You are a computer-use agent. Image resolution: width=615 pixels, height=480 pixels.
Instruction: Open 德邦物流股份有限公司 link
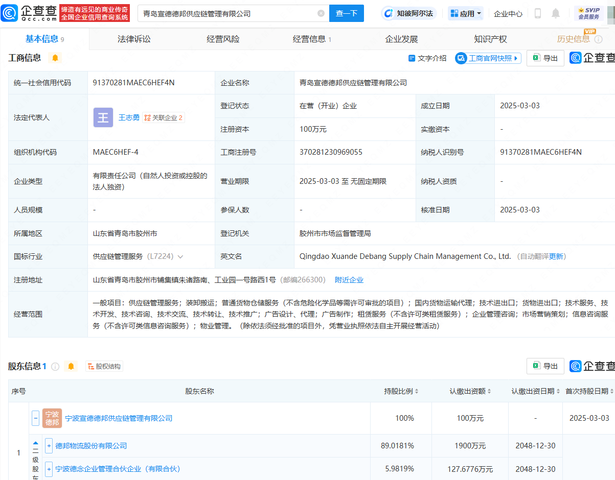tap(91, 446)
